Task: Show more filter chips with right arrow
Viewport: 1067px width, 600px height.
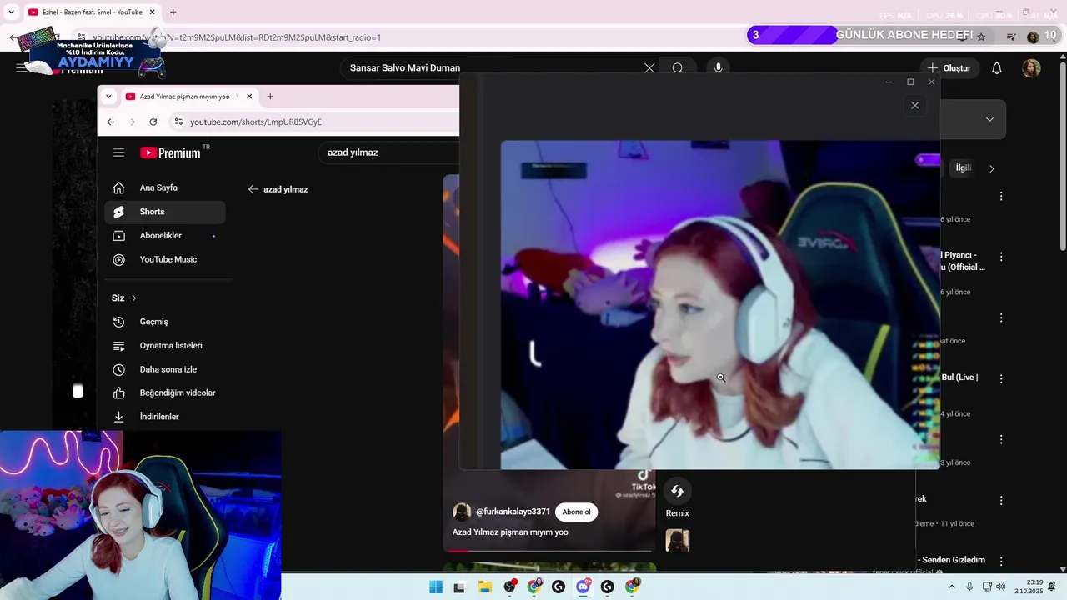Action: (x=991, y=168)
